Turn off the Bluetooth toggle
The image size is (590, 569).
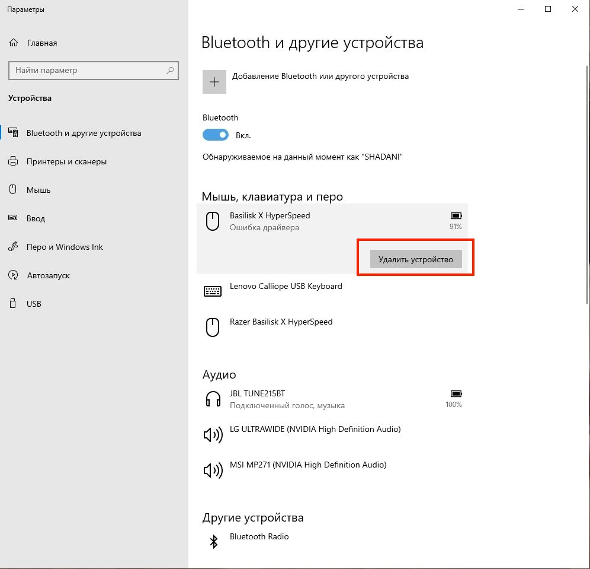(x=216, y=135)
